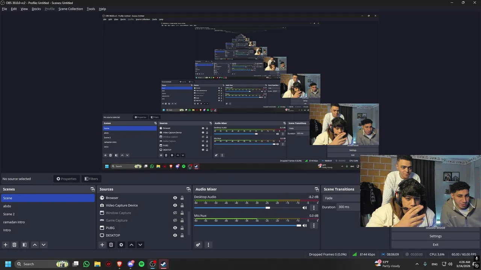Open the File menu
This screenshot has width=481, height=270.
[x=5, y=9]
